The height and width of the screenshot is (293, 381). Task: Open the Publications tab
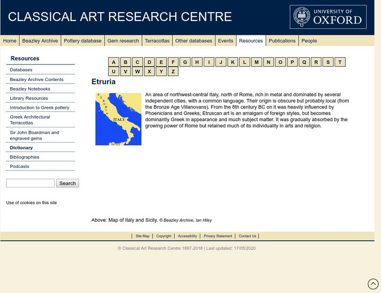(282, 41)
